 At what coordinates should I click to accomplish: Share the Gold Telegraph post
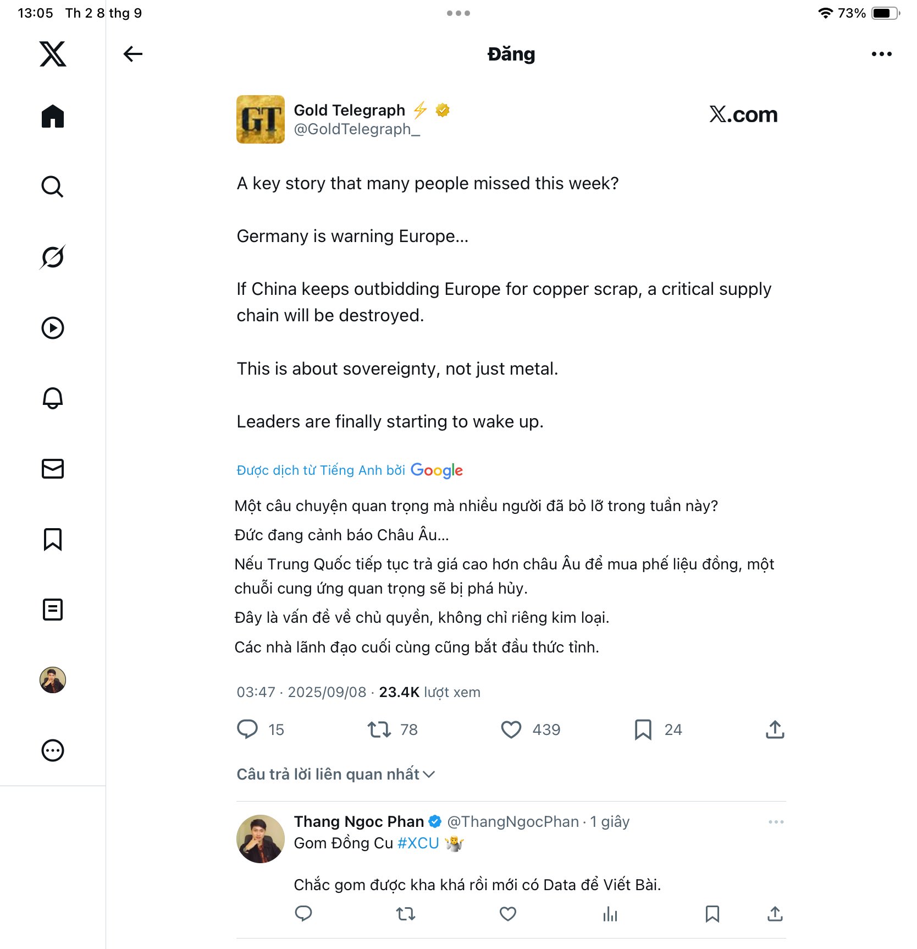click(775, 729)
